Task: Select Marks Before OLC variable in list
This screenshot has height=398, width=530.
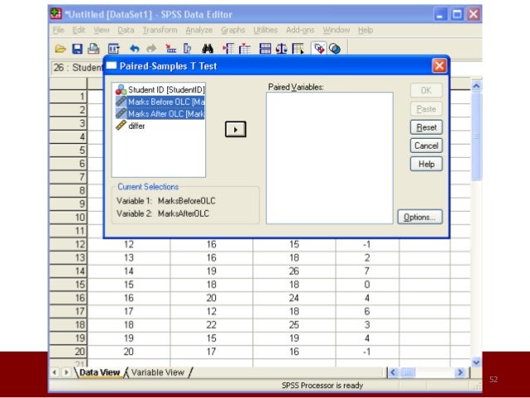Action: click(x=159, y=101)
